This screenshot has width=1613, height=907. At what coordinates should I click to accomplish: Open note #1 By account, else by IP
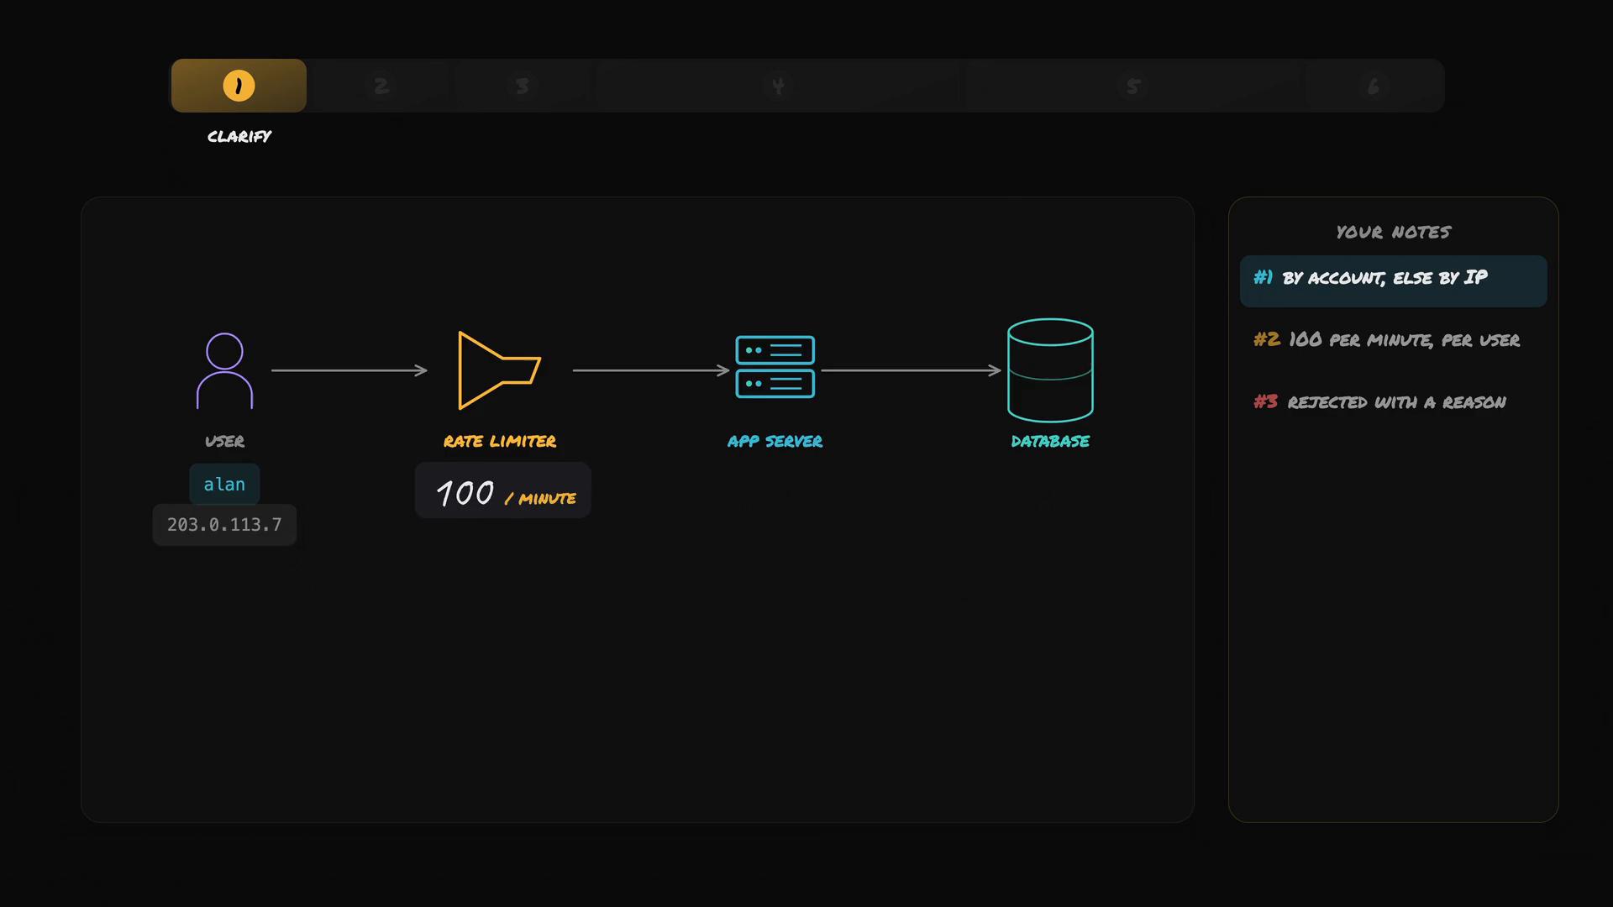click(1393, 280)
